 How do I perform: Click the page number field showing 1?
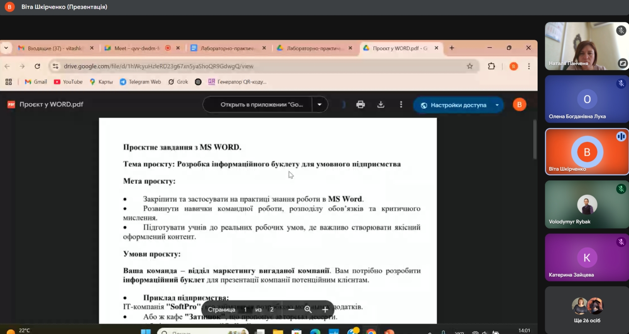pyautogui.click(x=245, y=310)
